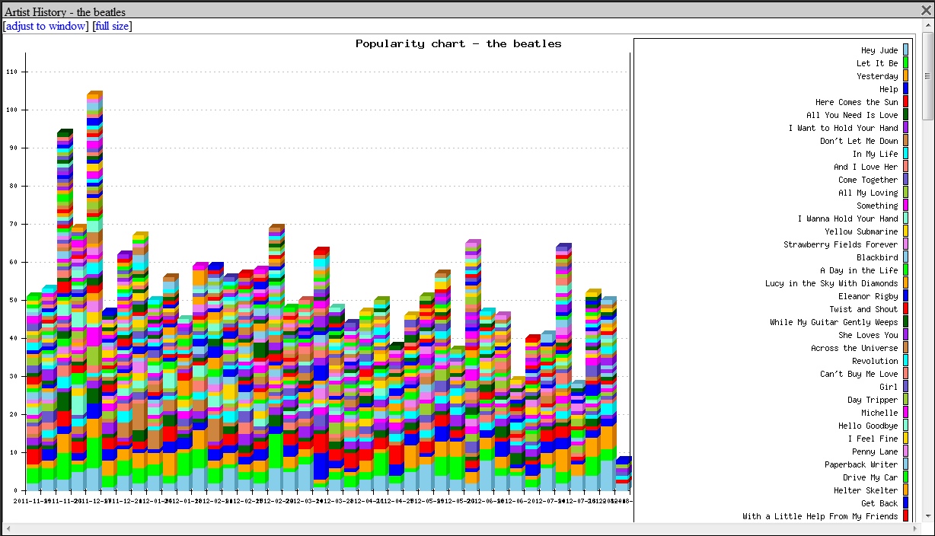Click the chart title 'Popularity chart - the beatles'
The image size is (935, 536).
(458, 43)
